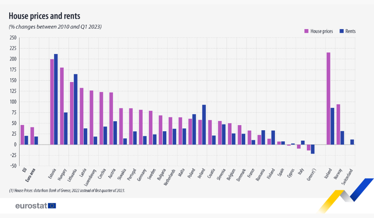
Task: Click the Euro area axis label
Action: (30, 175)
